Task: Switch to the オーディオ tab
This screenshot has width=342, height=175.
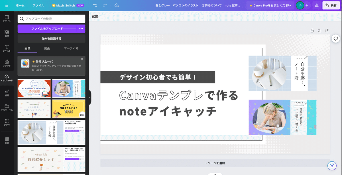Action: (x=71, y=48)
